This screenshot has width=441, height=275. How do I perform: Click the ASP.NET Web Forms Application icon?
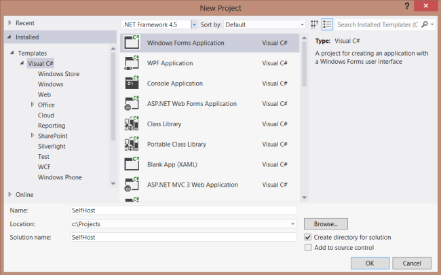click(132, 103)
